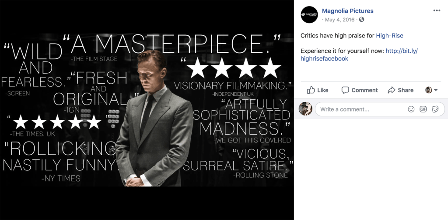Expand the comment-as profile selector dropdown
The height and width of the screenshot is (220, 448).
(x=431, y=90)
